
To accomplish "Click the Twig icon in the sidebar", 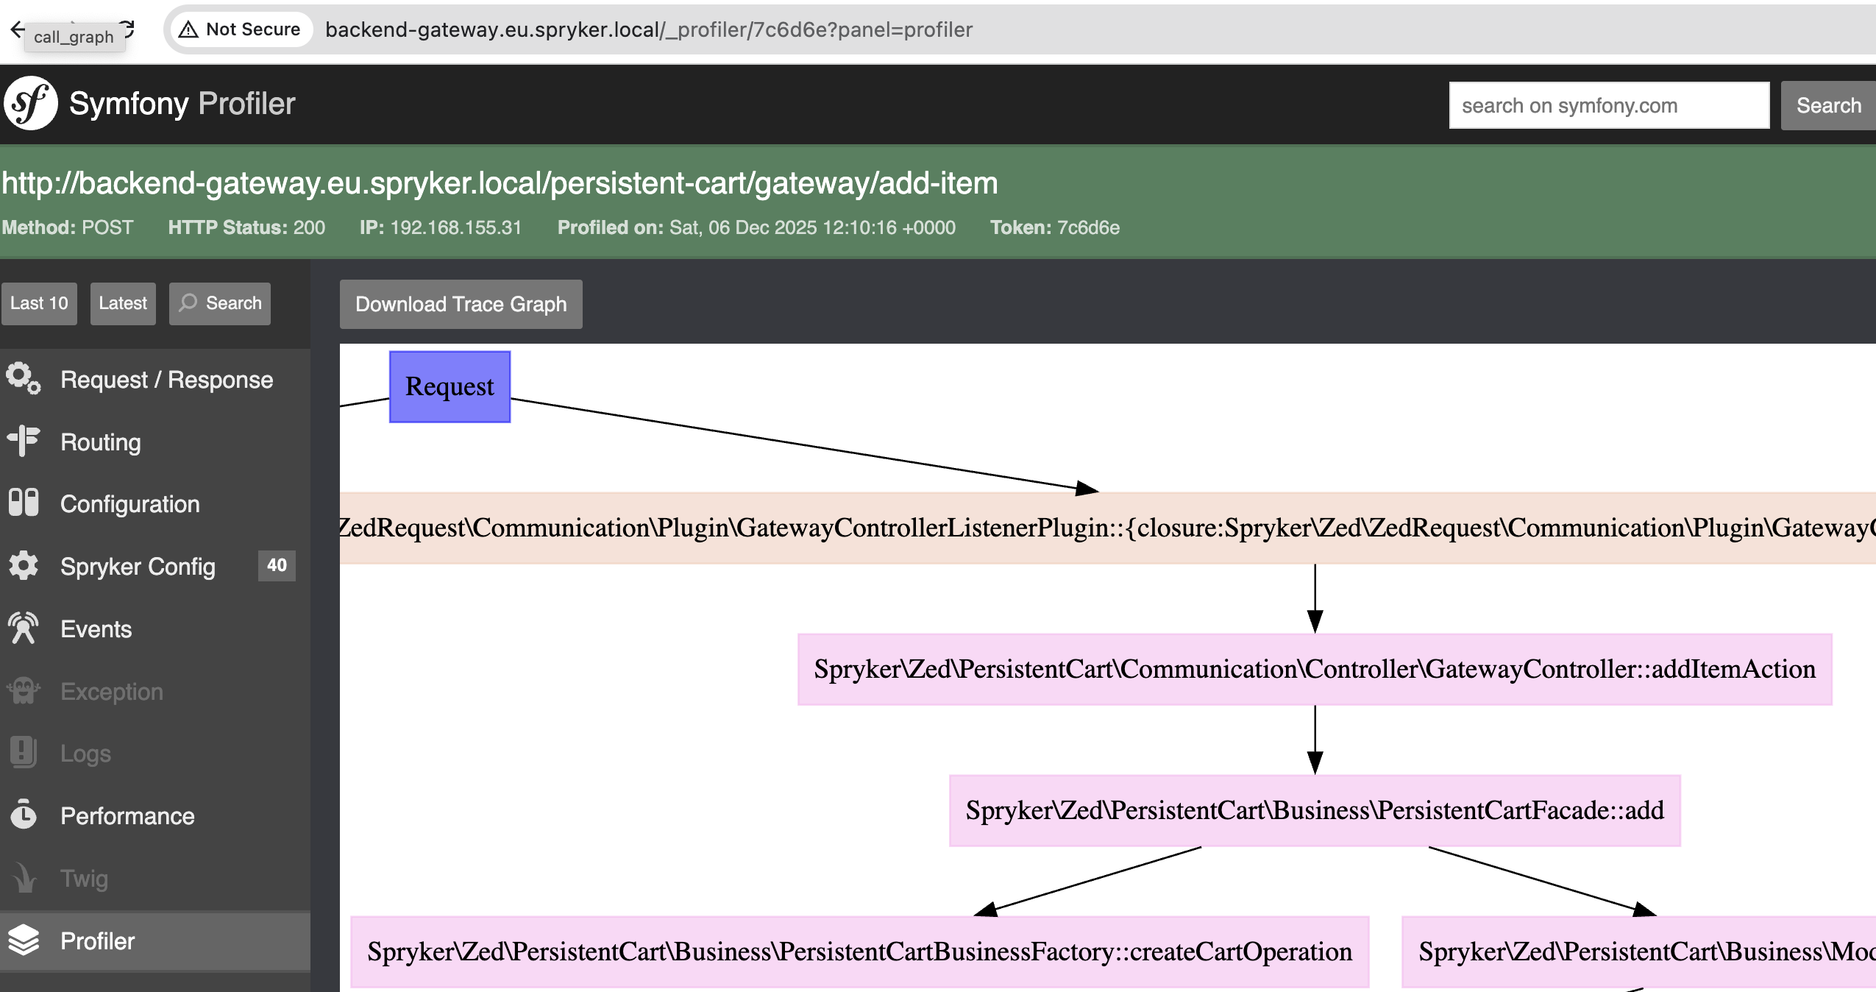I will pos(22,878).
